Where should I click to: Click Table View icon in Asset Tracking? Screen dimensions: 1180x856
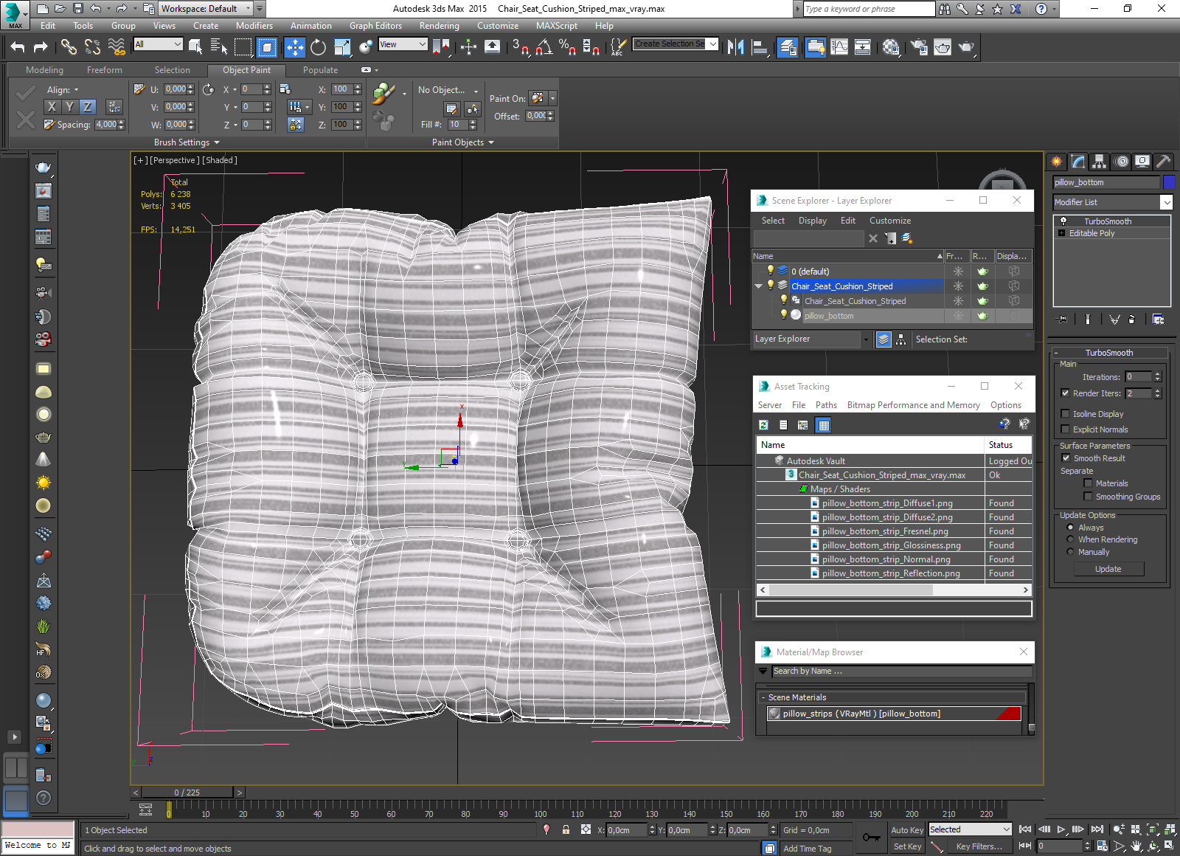coord(824,425)
